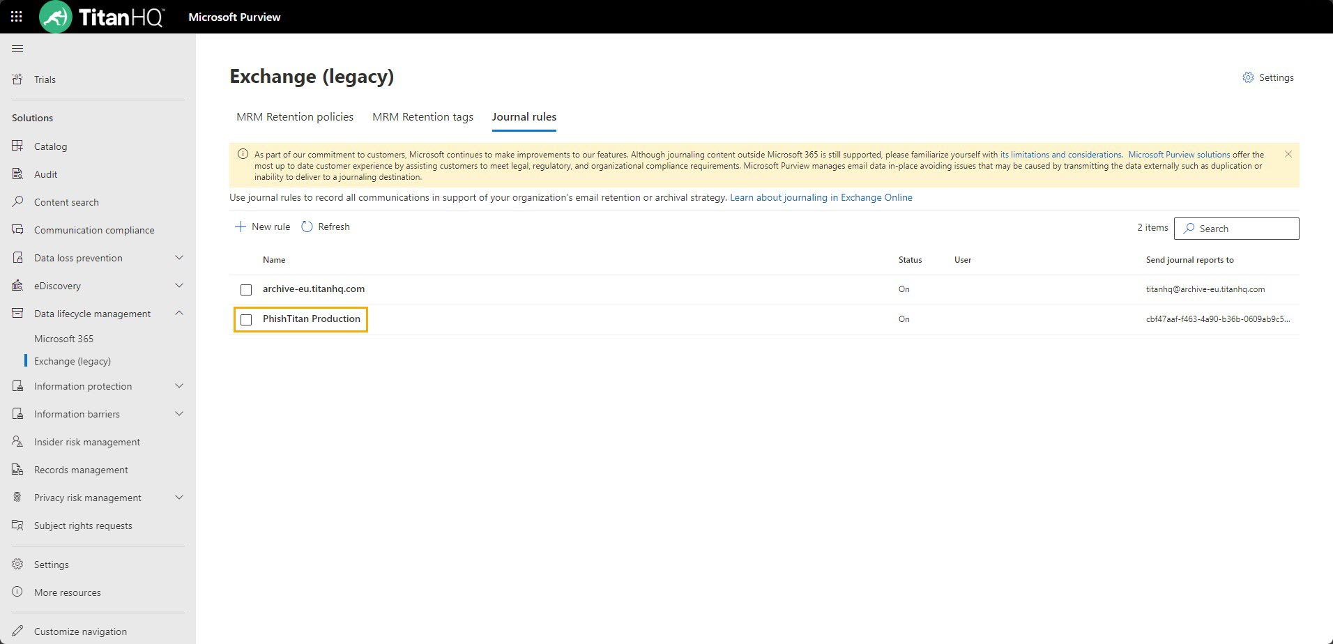The height and width of the screenshot is (644, 1333).
Task: Click the More resources info icon
Action: coord(18,592)
